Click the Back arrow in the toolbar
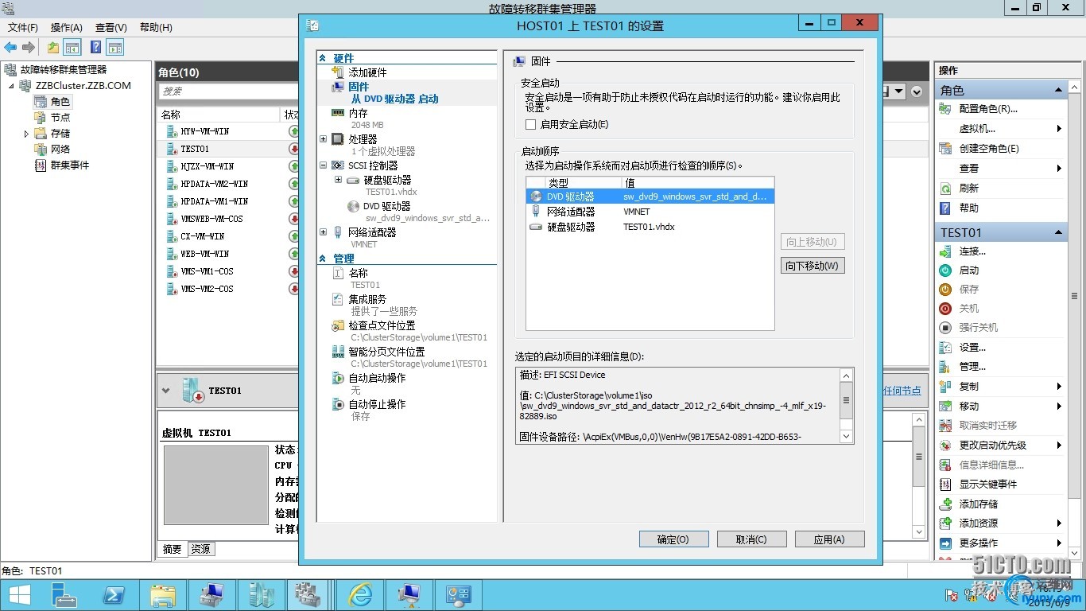Image resolution: width=1086 pixels, height=611 pixels. (x=10, y=48)
